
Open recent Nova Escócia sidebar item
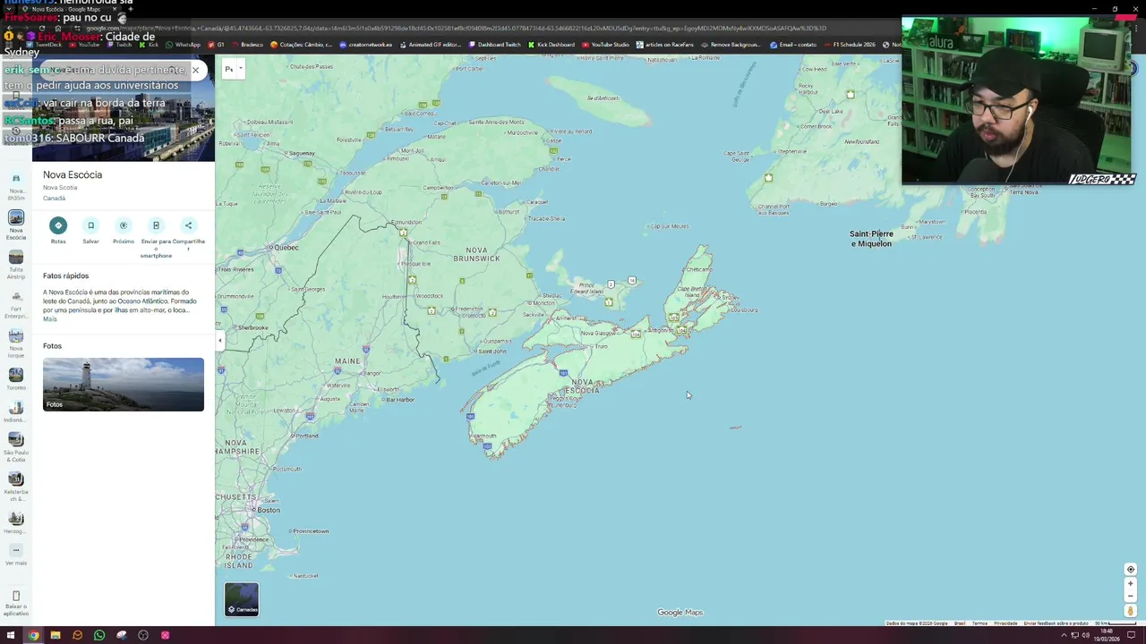[16, 225]
